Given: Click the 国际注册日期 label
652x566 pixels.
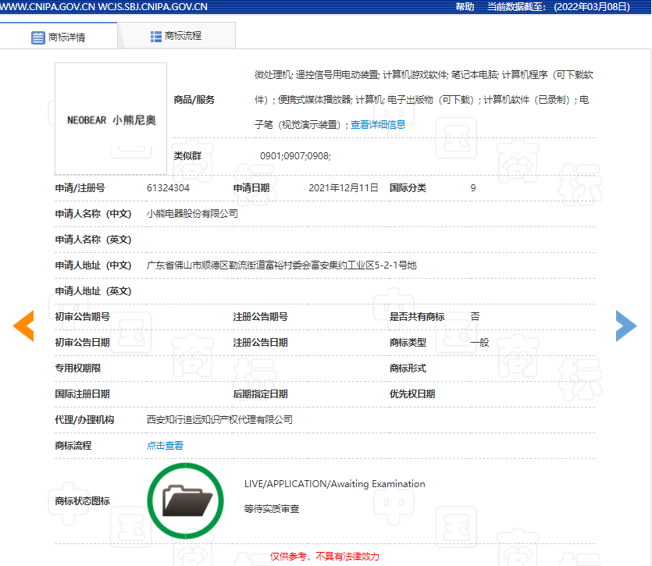Looking at the screenshot, I should [82, 394].
